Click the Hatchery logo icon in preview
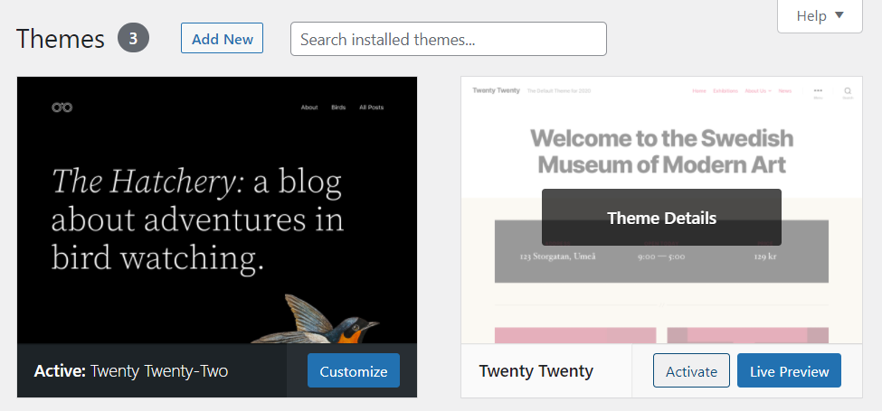 coord(62,107)
